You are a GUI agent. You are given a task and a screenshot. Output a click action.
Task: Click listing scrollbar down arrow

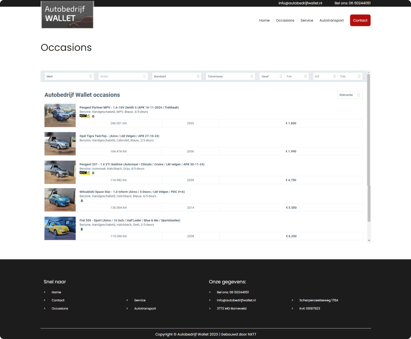point(369,240)
